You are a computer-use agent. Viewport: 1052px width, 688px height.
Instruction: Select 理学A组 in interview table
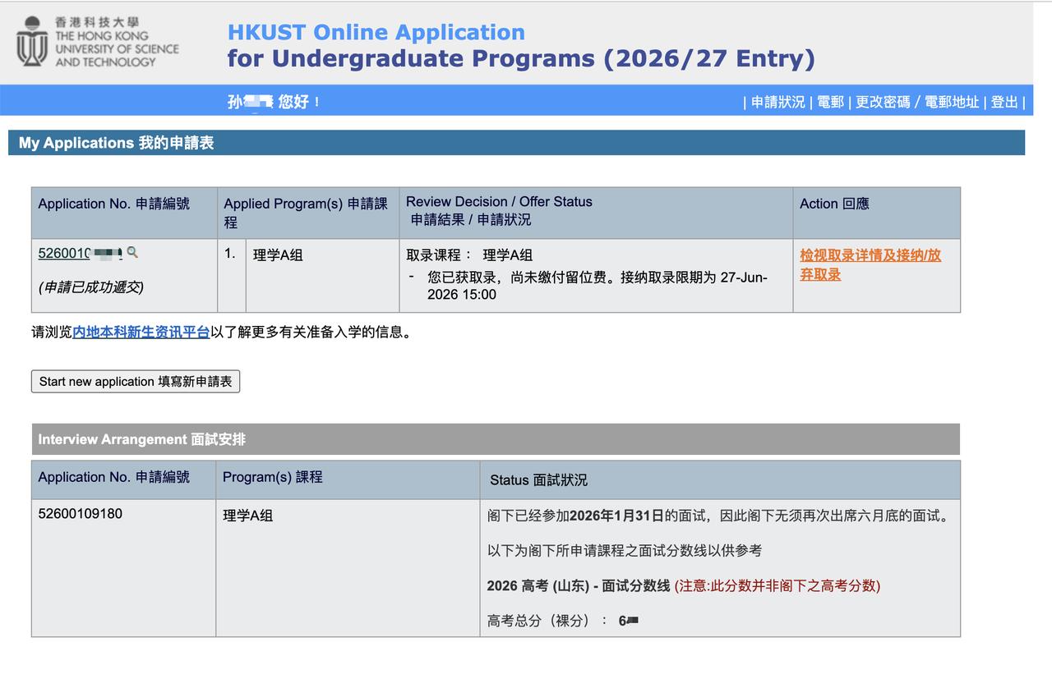coord(247,516)
